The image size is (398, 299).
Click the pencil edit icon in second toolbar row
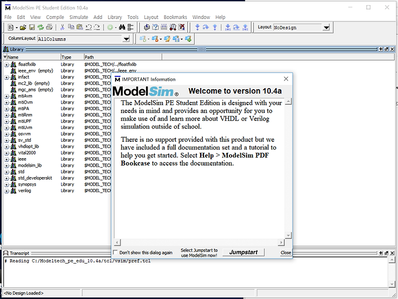(x=167, y=39)
